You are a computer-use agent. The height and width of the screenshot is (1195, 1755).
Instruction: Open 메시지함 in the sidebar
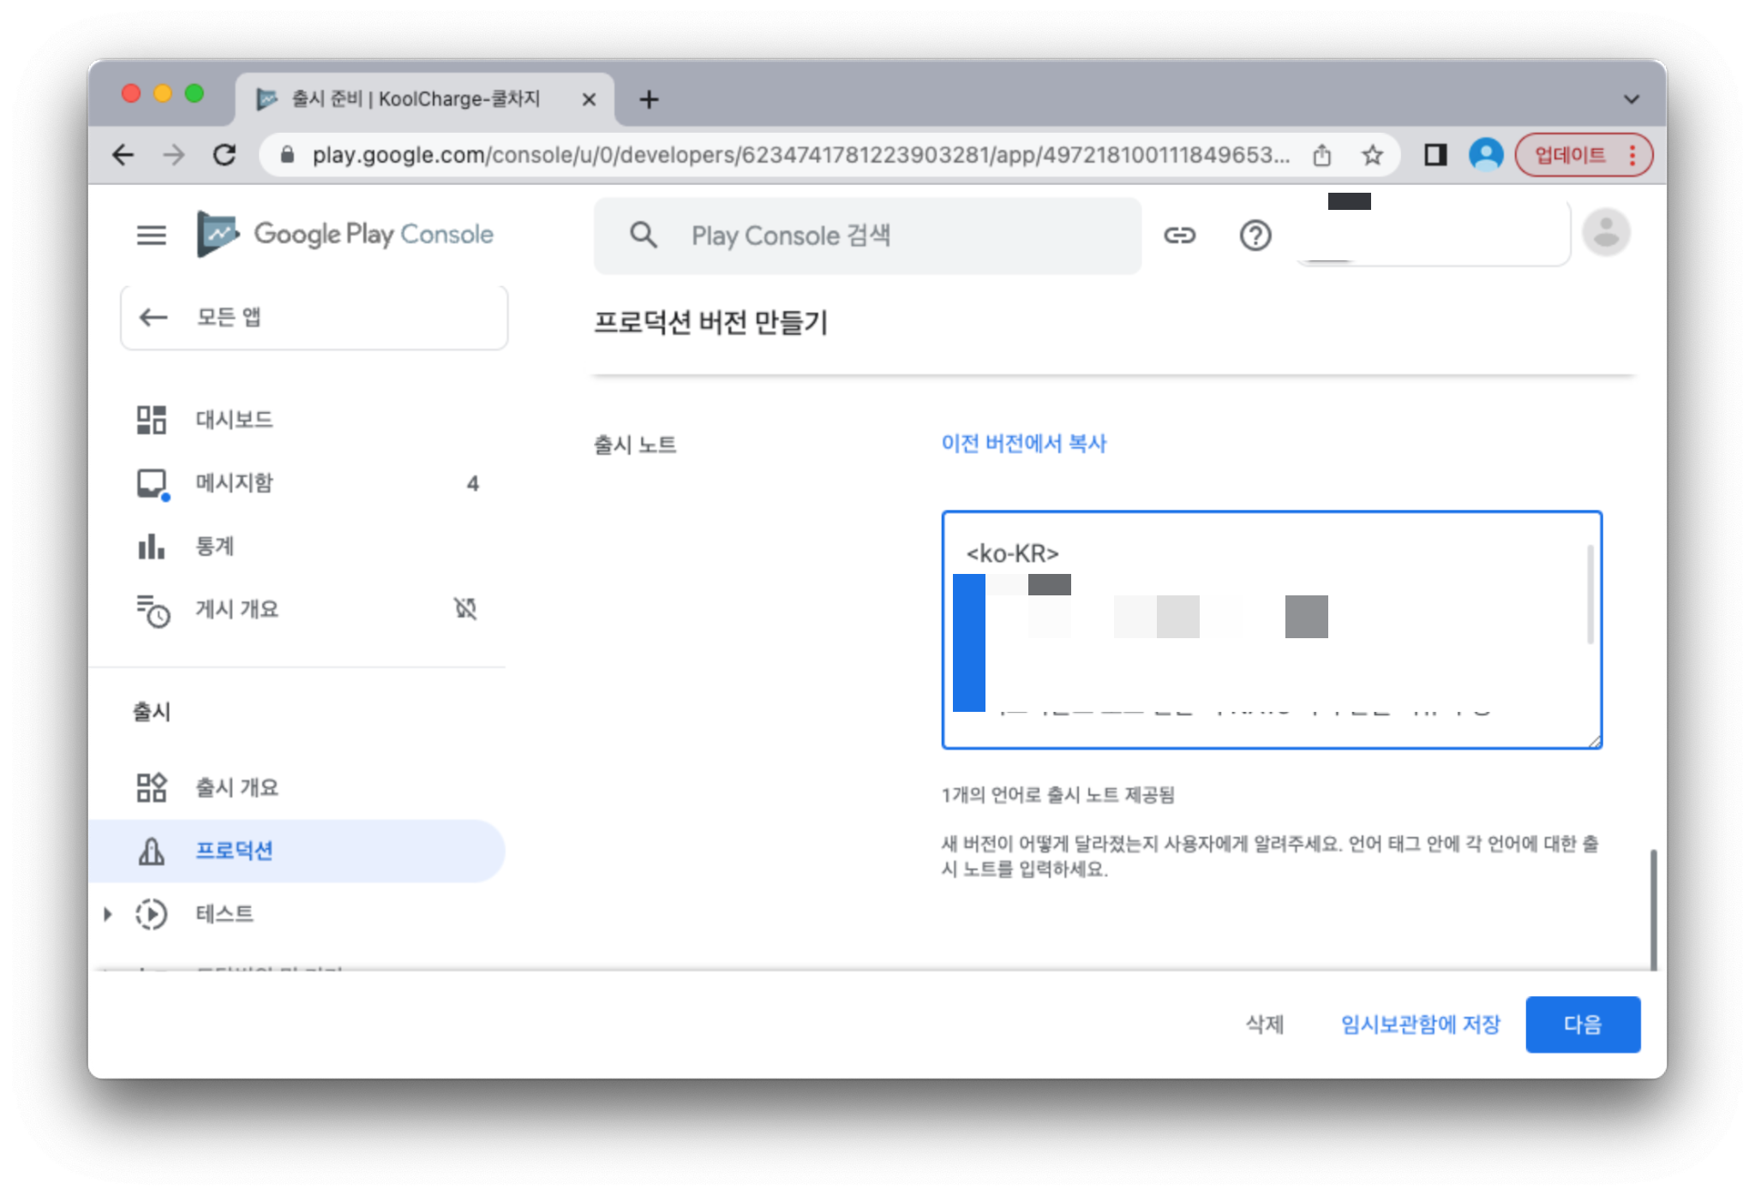(x=234, y=483)
